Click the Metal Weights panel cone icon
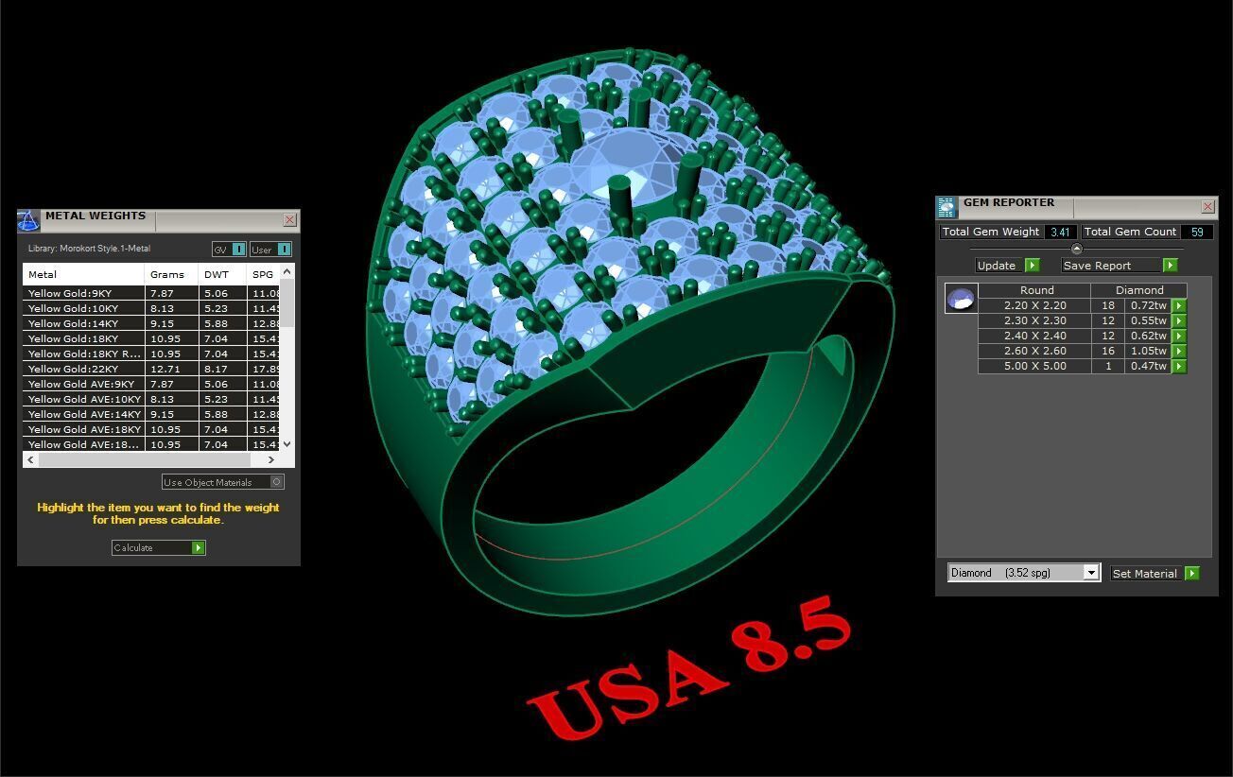The width and height of the screenshot is (1233, 777). pyautogui.click(x=28, y=221)
